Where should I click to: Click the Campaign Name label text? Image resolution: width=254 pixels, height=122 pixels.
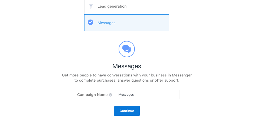tap(92, 95)
